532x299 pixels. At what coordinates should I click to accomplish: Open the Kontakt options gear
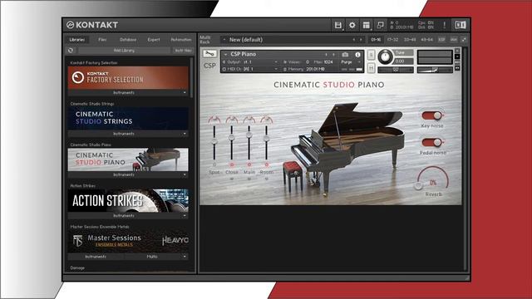click(x=352, y=25)
